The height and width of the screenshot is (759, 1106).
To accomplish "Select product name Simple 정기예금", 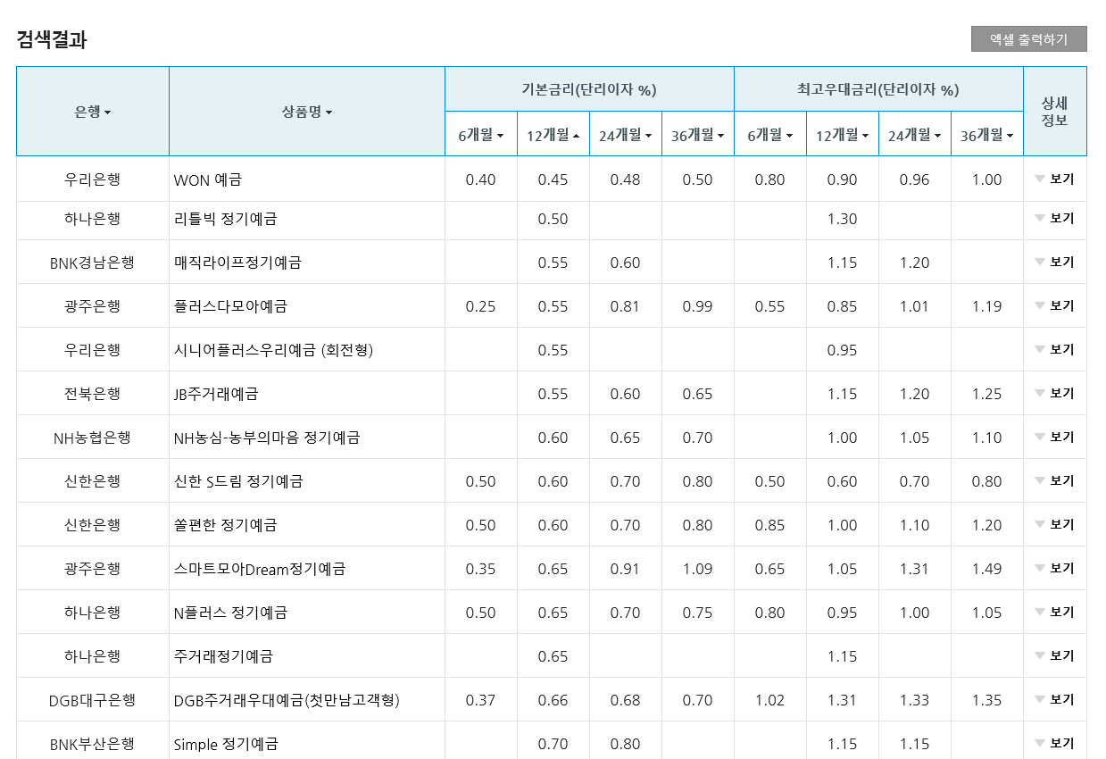I will point(226,744).
